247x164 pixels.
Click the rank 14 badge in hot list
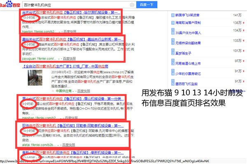pyautogui.click(x=173, y=72)
